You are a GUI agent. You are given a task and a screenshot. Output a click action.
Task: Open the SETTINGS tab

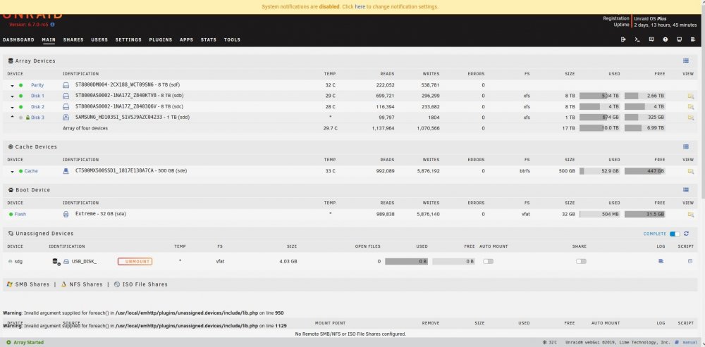(128, 39)
